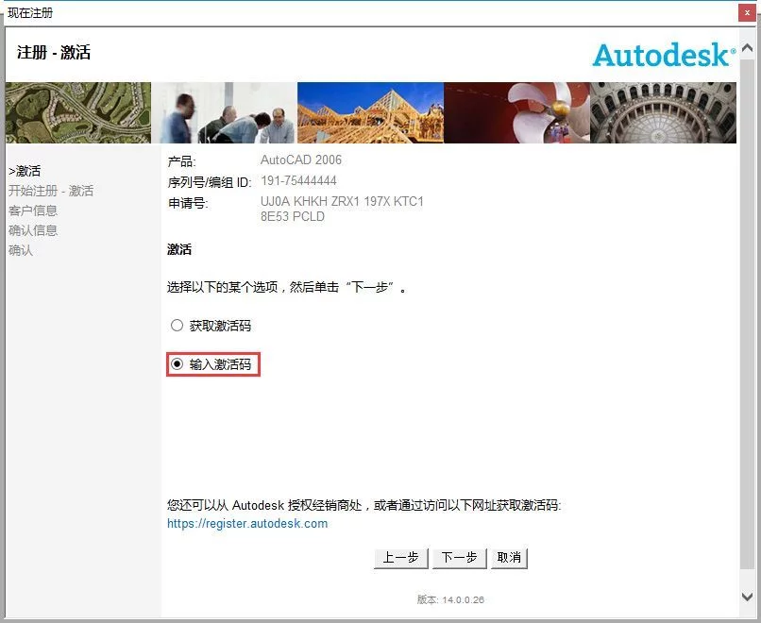Click the 取消 button
The width and height of the screenshot is (761, 623).
[509, 558]
